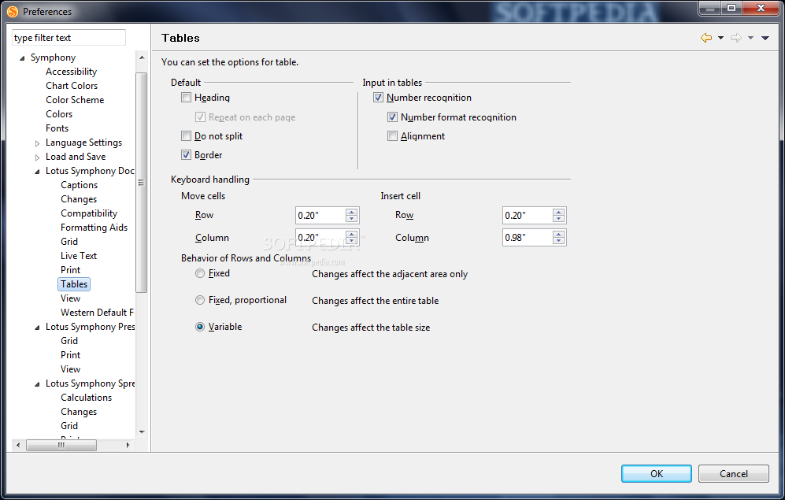Viewport: 785px width, 500px height.
Task: Open Accessibility preferences page
Action: coord(71,72)
